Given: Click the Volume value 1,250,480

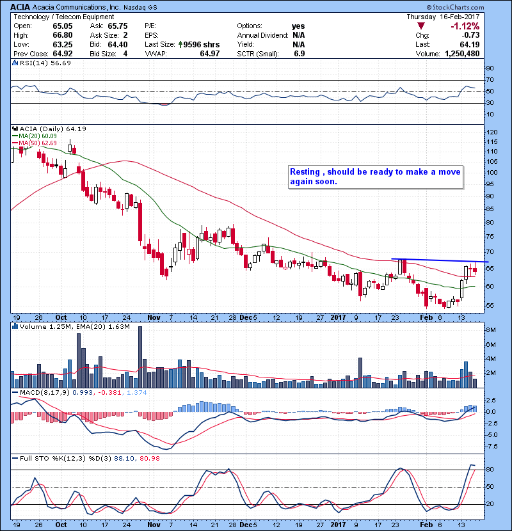Looking at the screenshot, I should 462,54.
